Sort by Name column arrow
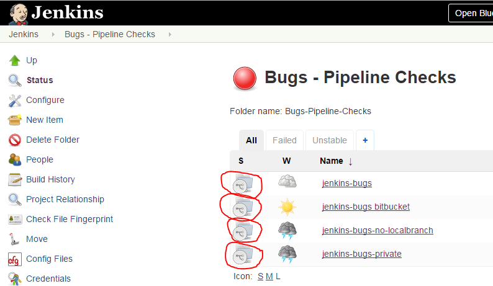This screenshot has height=286, width=493. click(350, 161)
